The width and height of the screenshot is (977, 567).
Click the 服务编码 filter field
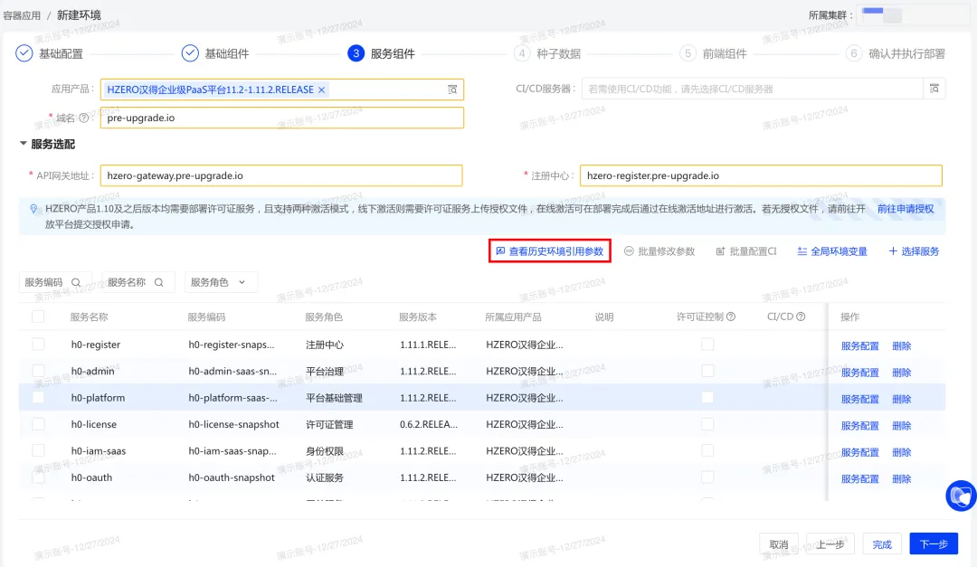point(55,282)
